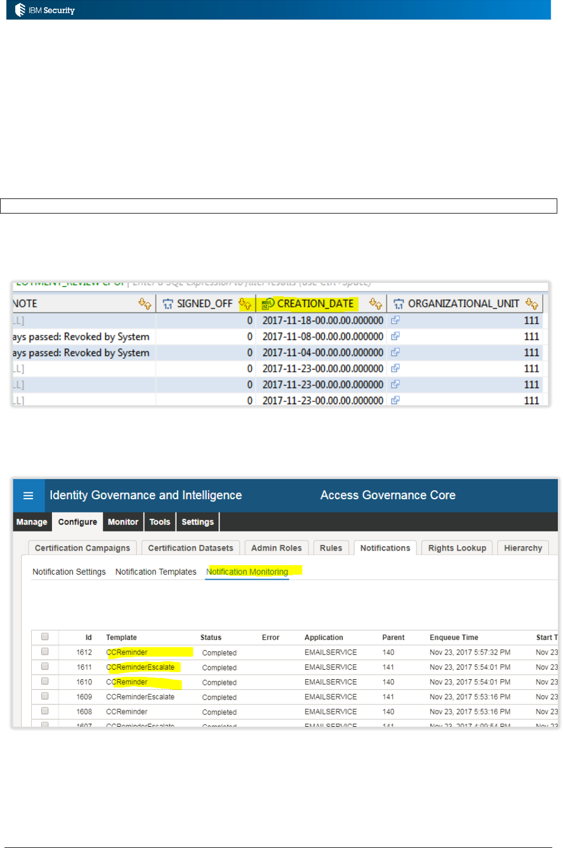The image size is (564, 848).
Task: Check the box for notification 1611
Action: [x=45, y=666]
